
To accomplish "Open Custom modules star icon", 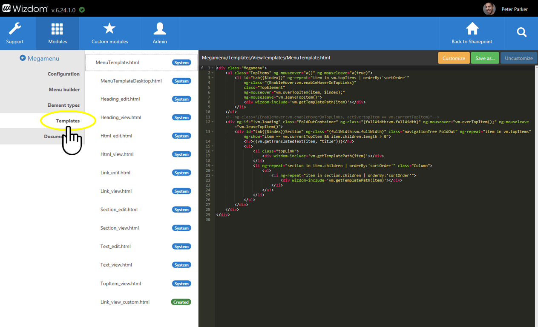I will pos(109,29).
